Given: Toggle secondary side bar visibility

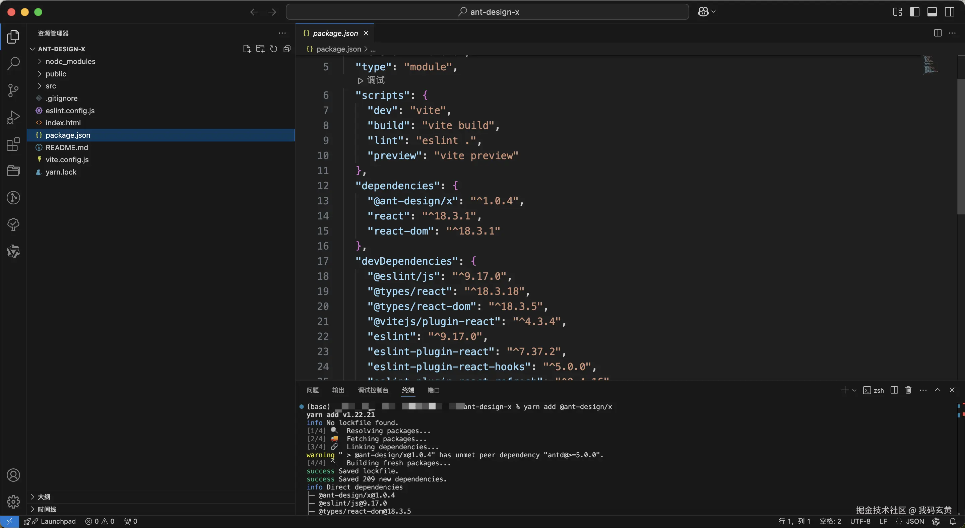Looking at the screenshot, I should (949, 12).
